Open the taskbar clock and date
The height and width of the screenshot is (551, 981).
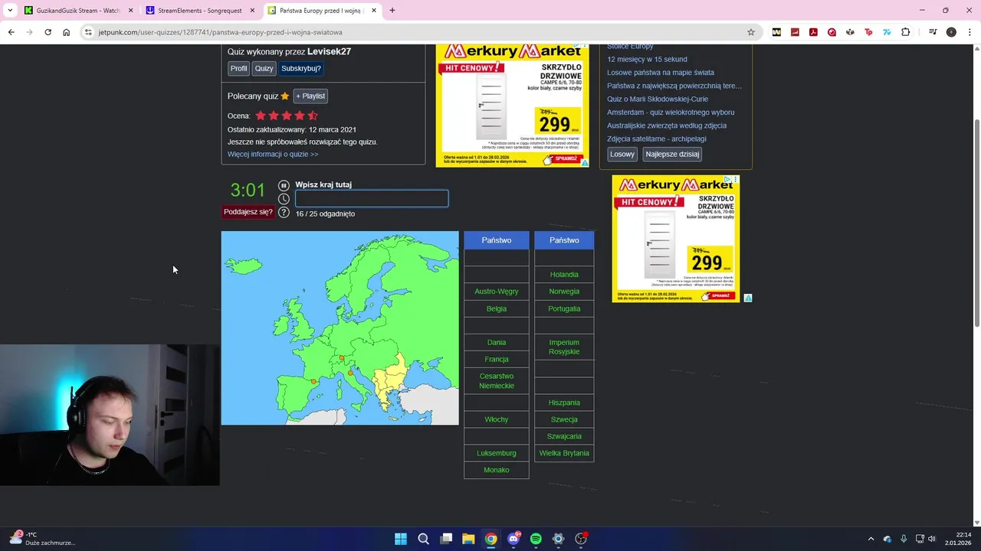[959, 539]
